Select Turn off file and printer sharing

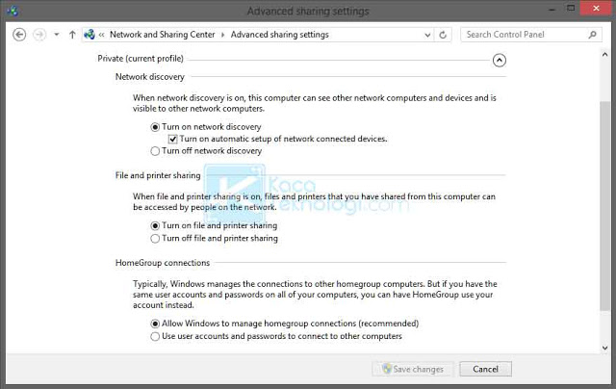pos(156,238)
